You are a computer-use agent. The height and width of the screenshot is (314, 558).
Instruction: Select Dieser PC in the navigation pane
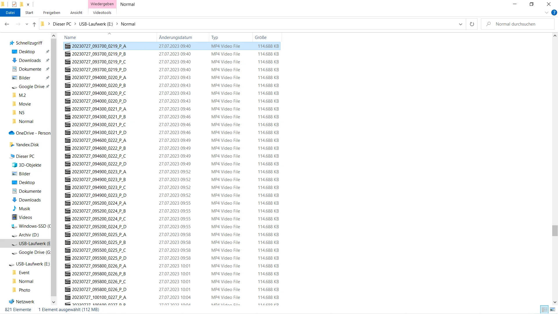pos(25,156)
